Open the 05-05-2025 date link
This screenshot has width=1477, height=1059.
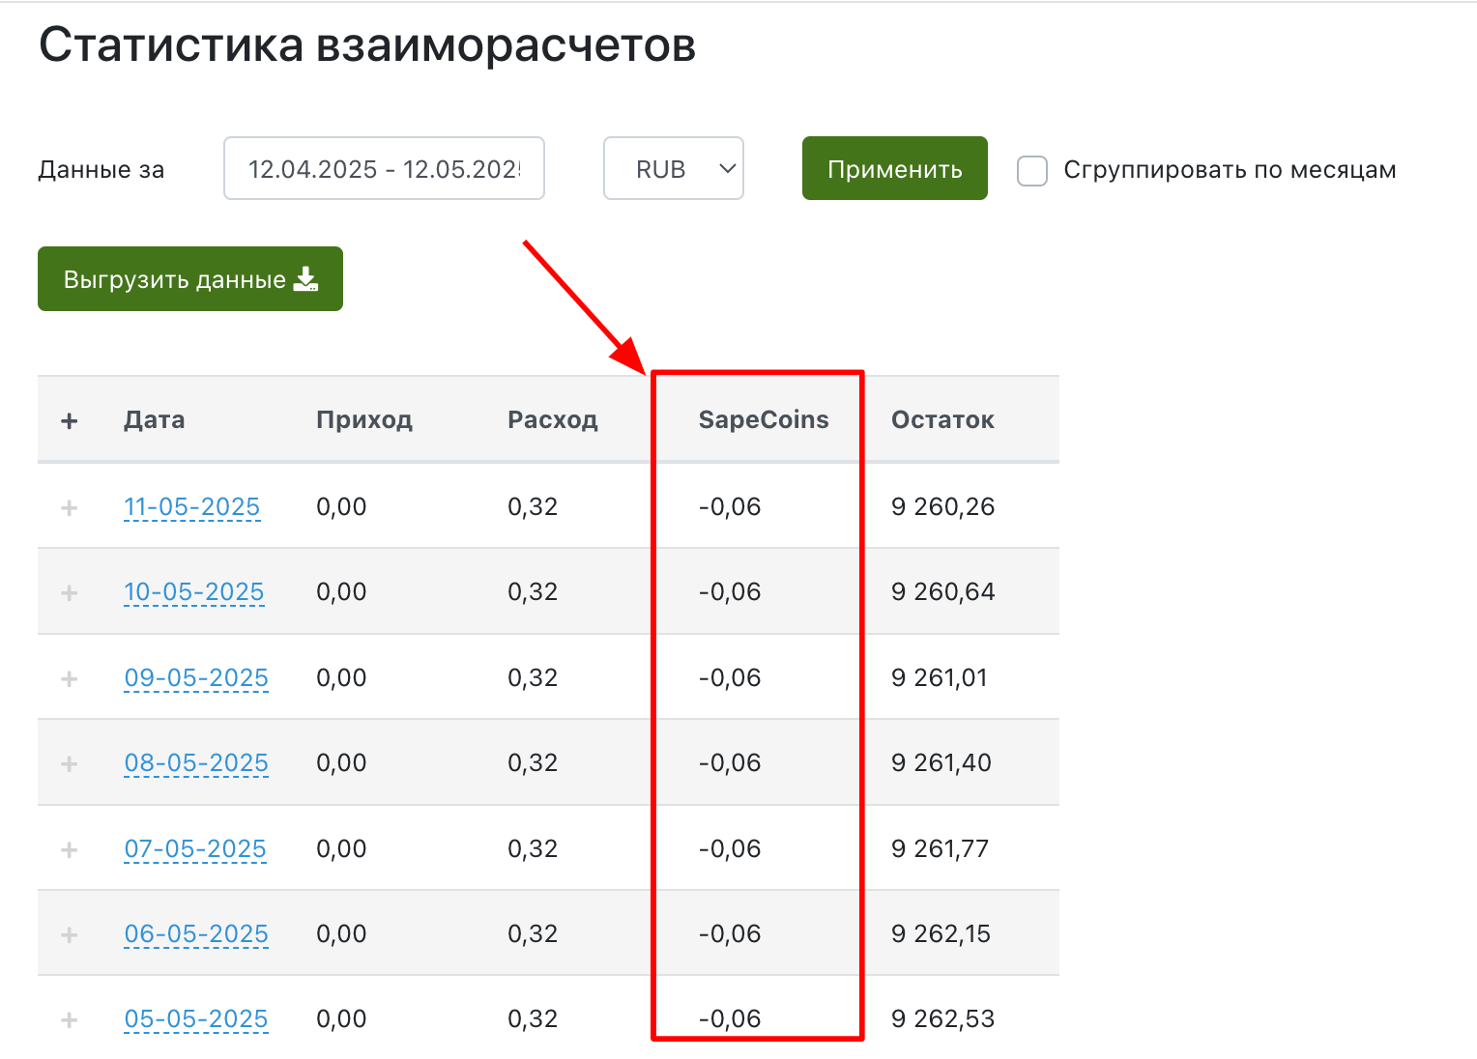coord(195,1017)
